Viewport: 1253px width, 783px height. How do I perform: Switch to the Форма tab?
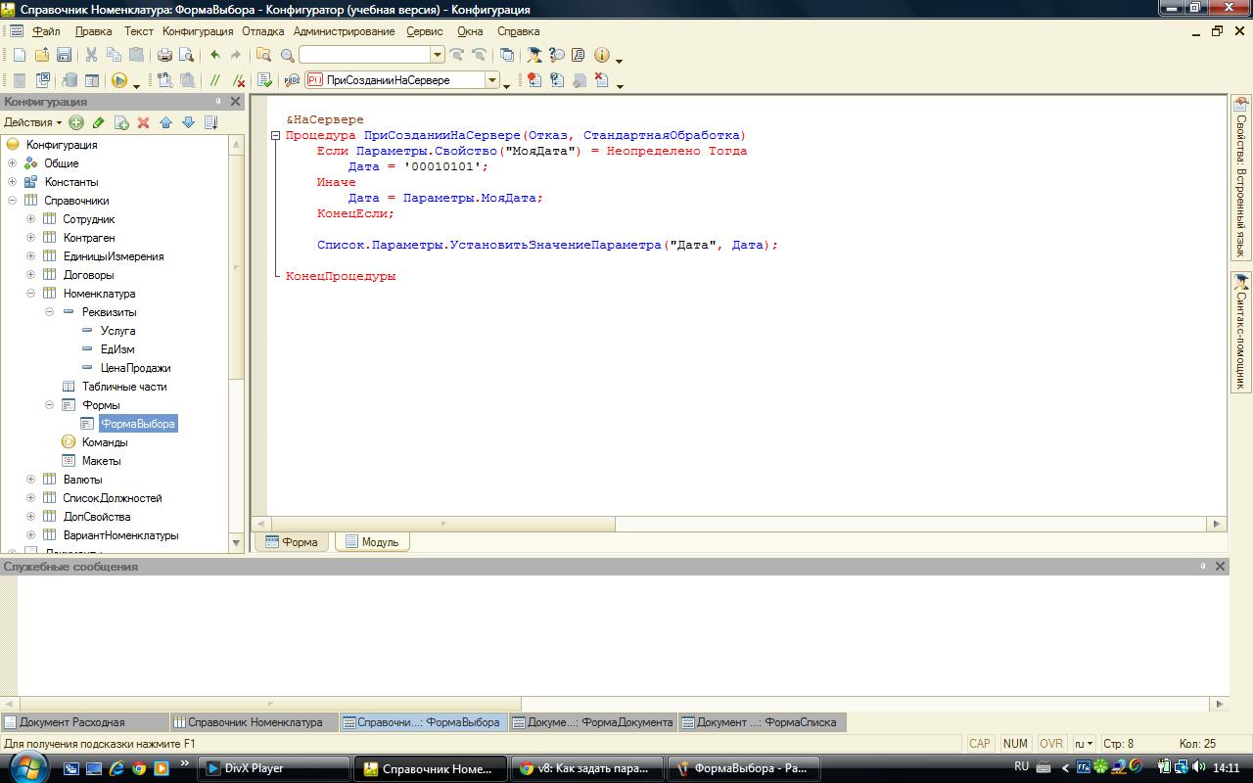(292, 542)
